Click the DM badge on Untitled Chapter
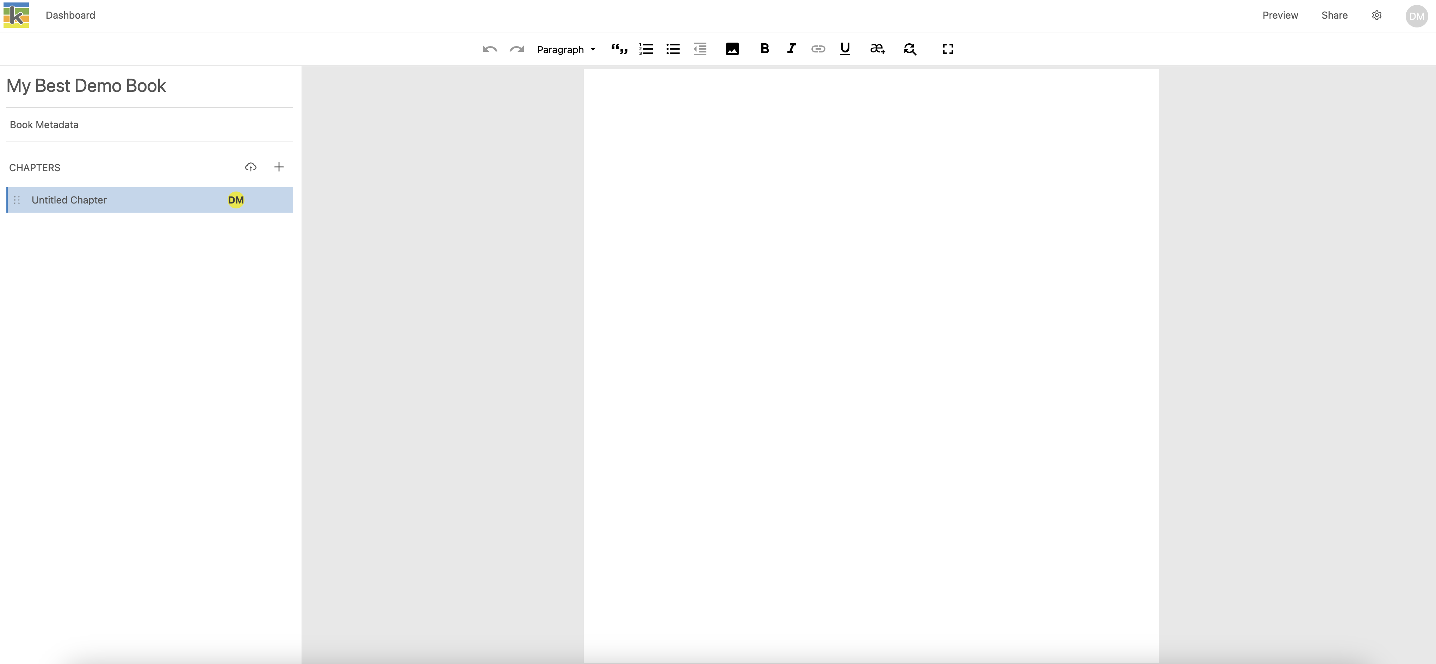1436x664 pixels. pos(236,200)
